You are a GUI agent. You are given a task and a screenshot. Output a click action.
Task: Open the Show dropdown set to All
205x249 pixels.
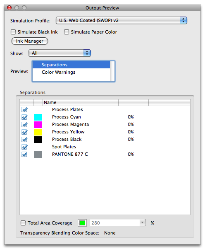point(60,53)
